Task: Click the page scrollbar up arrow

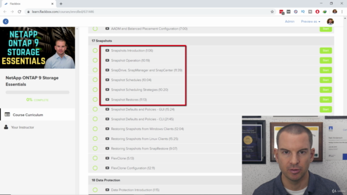Action: pos(345,18)
